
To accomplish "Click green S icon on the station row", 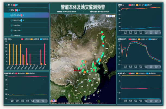I will [19, 10].
